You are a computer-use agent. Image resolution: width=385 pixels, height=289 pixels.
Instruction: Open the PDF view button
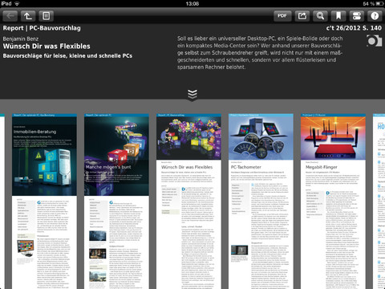click(282, 16)
